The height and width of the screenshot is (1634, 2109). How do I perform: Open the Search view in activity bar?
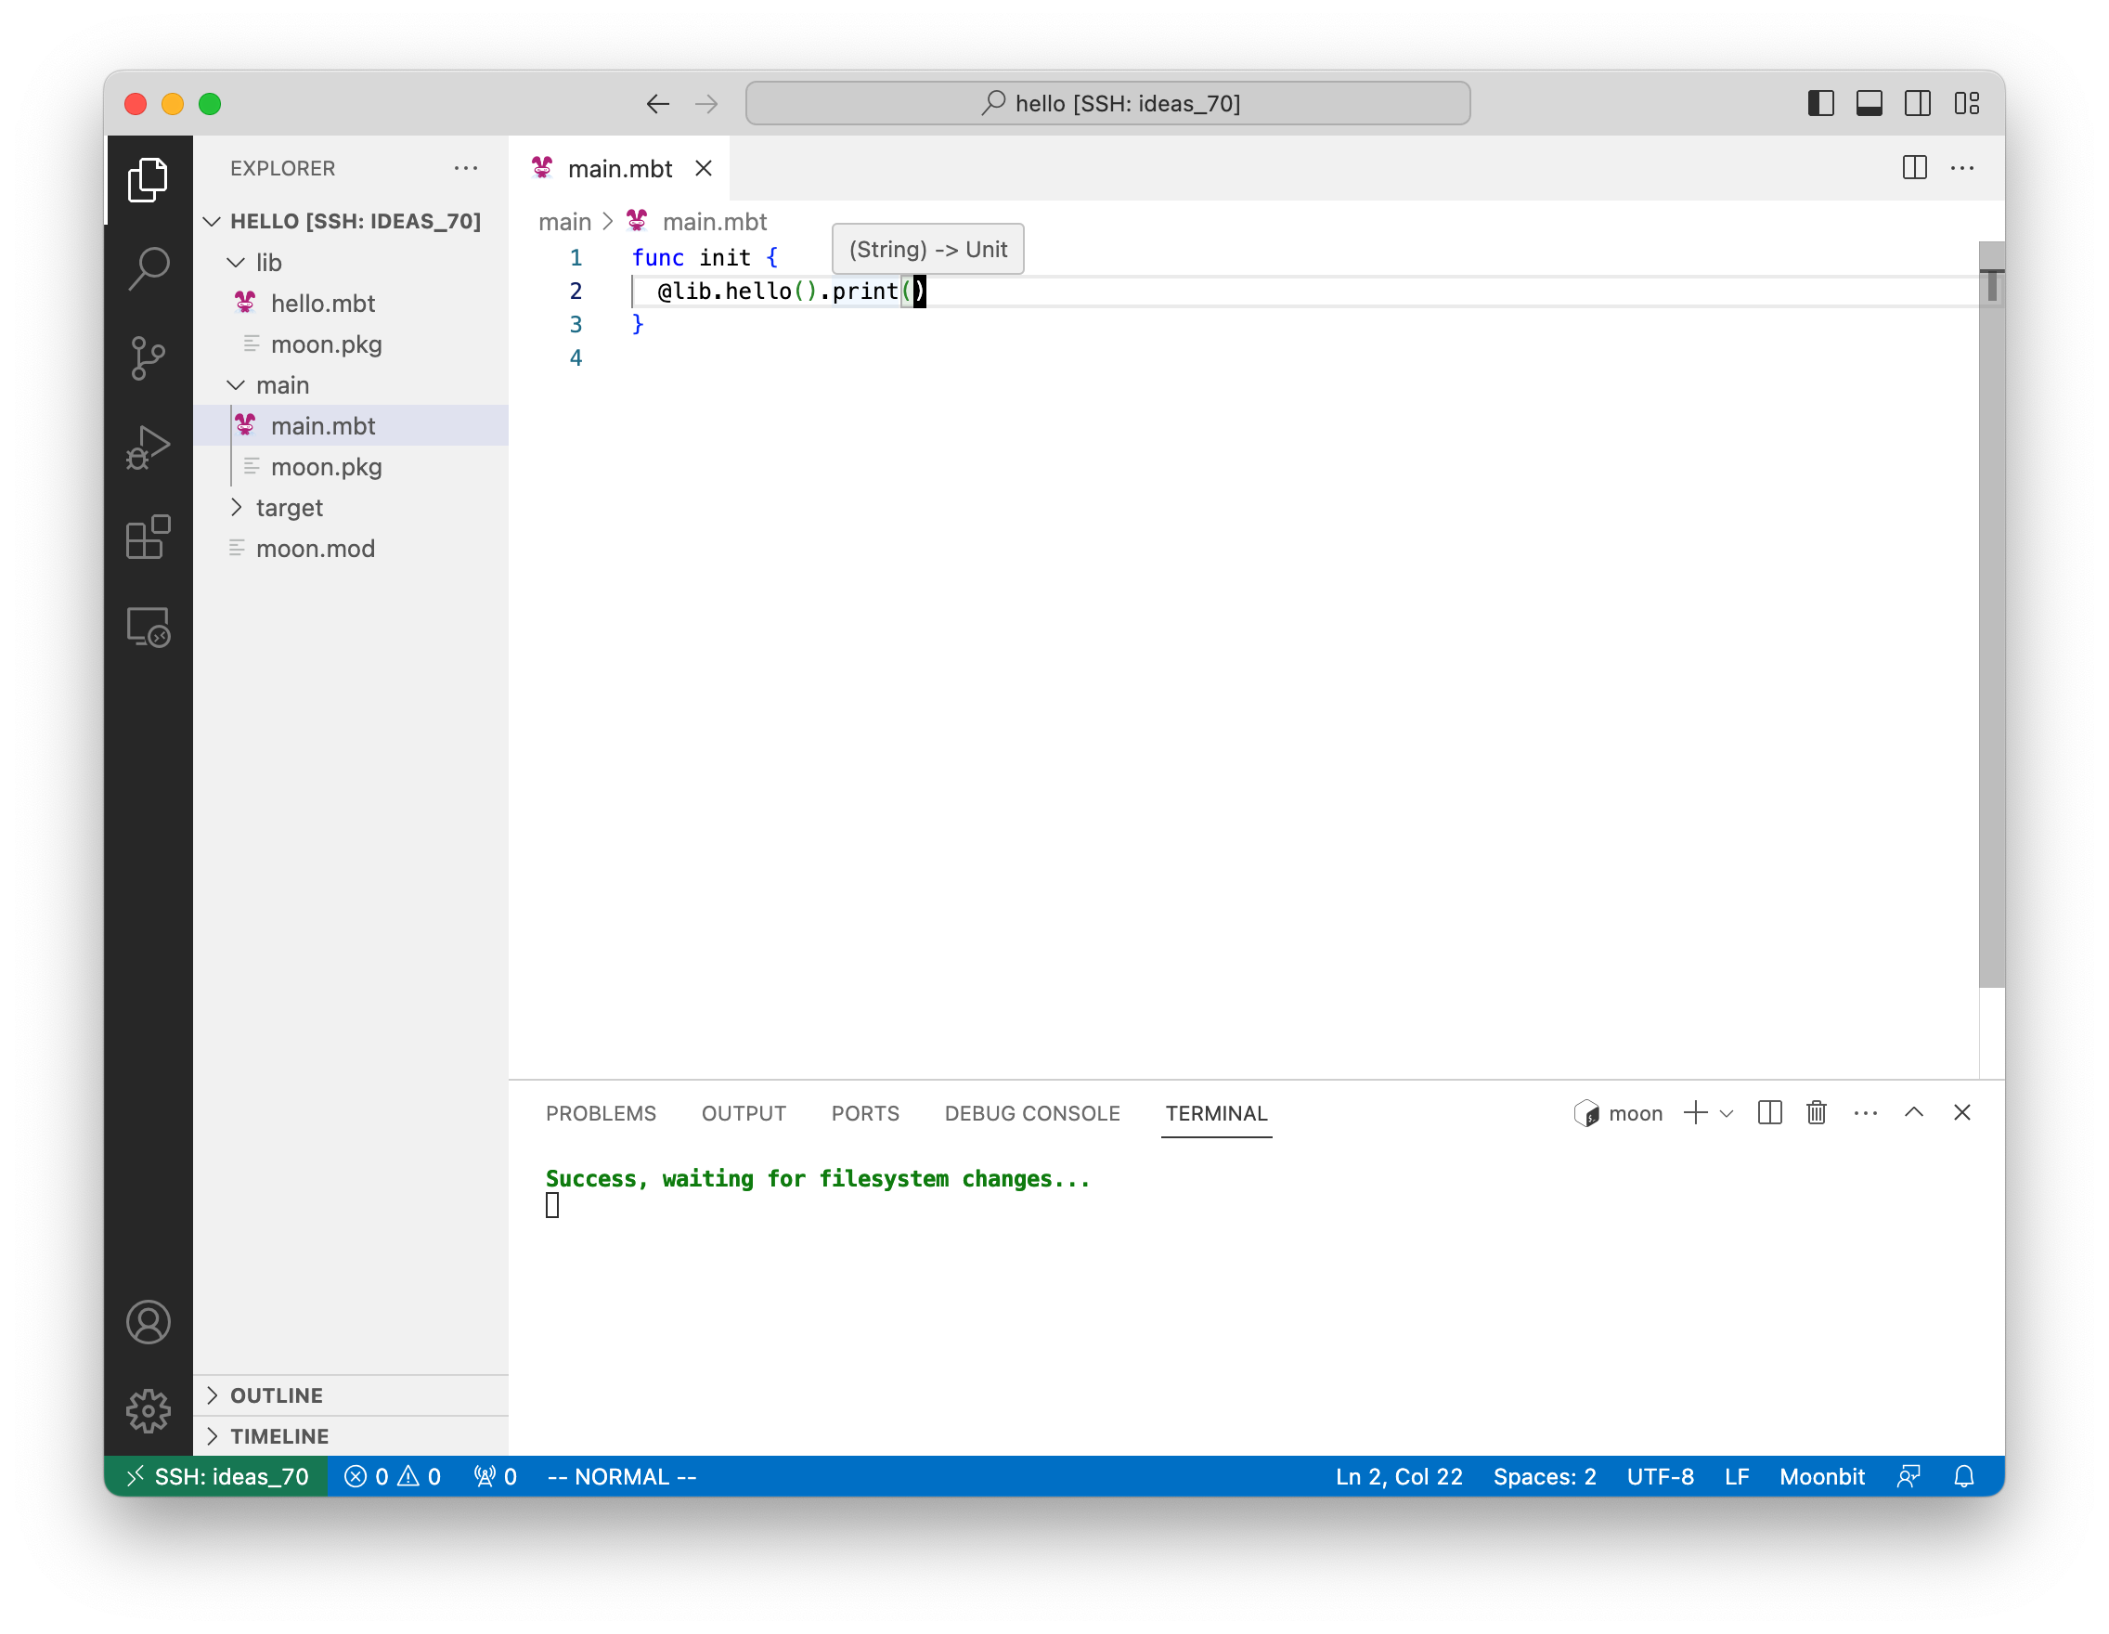click(x=148, y=268)
